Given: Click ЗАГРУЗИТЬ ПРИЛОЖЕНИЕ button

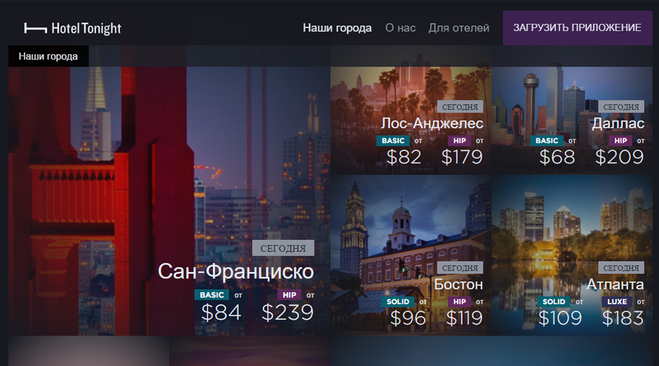Looking at the screenshot, I should pos(577,28).
